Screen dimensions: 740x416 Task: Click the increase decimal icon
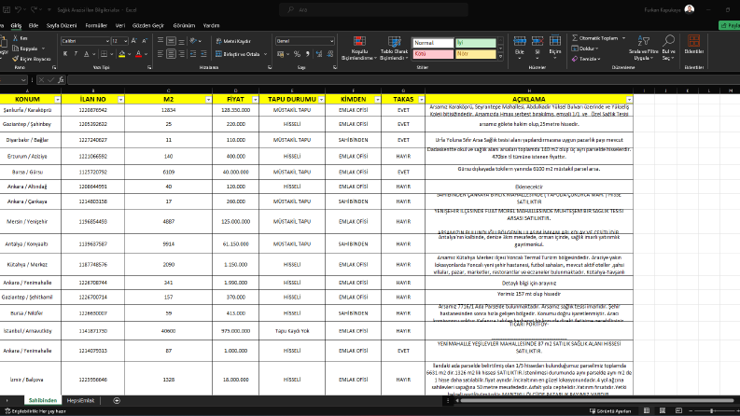tap(319, 54)
